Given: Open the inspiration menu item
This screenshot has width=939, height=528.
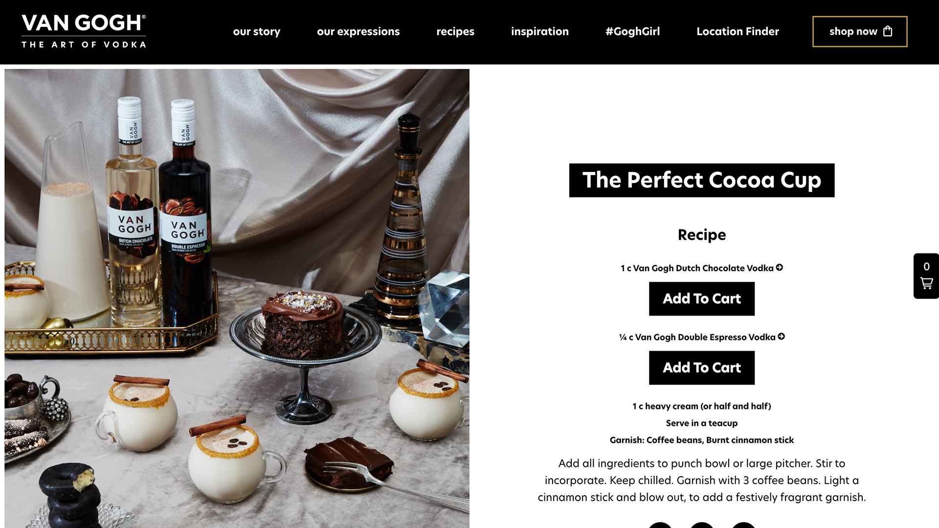Looking at the screenshot, I should 540,31.
